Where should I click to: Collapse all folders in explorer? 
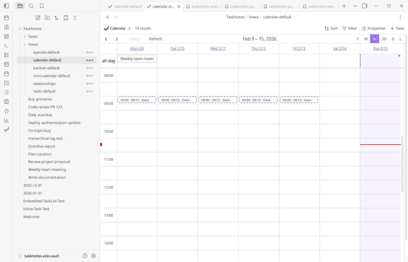click(x=75, y=18)
